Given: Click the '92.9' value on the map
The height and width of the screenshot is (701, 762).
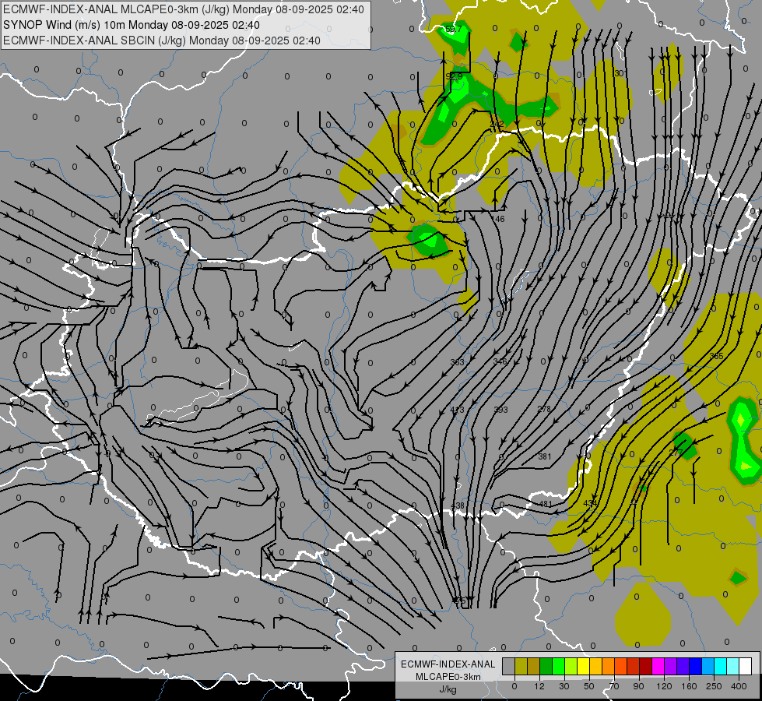Looking at the screenshot, I should (x=454, y=77).
